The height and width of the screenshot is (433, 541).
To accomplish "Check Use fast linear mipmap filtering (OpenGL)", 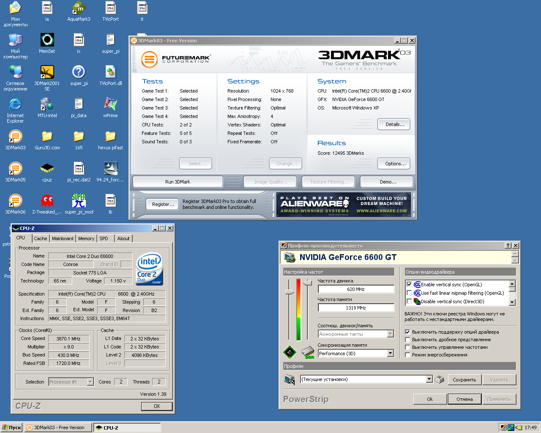I will (409, 293).
